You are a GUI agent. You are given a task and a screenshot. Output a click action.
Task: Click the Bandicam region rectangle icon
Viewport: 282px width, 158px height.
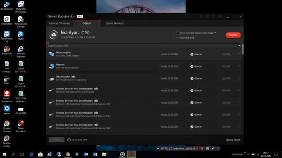click(171, 148)
